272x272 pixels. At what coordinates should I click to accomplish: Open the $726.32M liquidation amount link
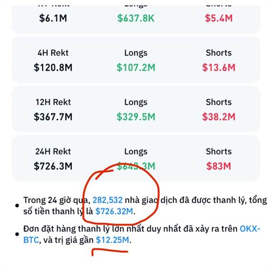click(114, 211)
